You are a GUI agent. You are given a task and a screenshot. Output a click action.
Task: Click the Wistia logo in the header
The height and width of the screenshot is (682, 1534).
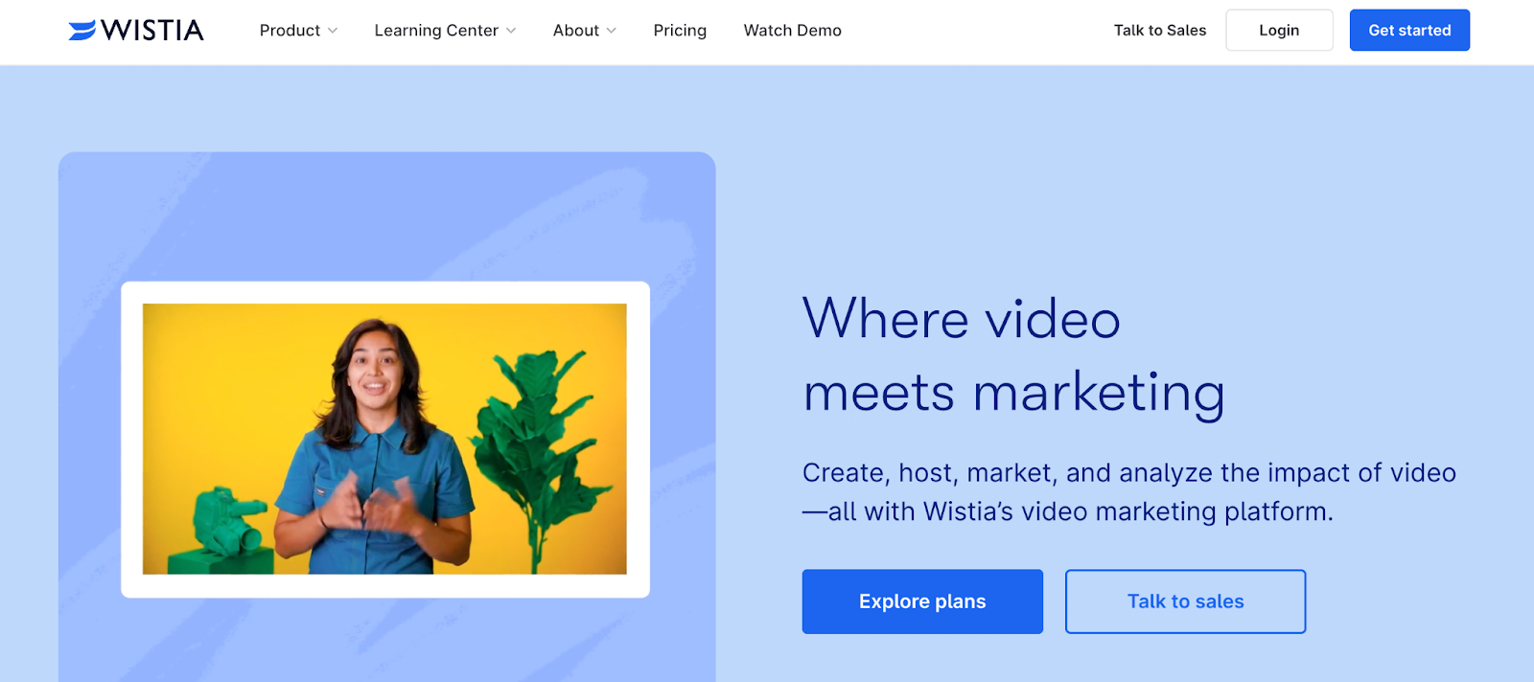click(x=136, y=31)
